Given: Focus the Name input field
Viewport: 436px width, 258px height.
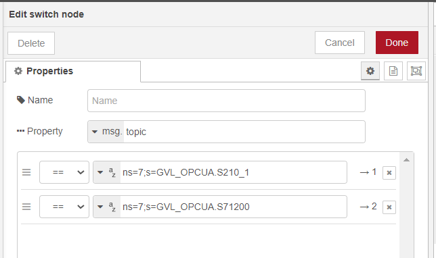Looking at the screenshot, I should coord(226,101).
